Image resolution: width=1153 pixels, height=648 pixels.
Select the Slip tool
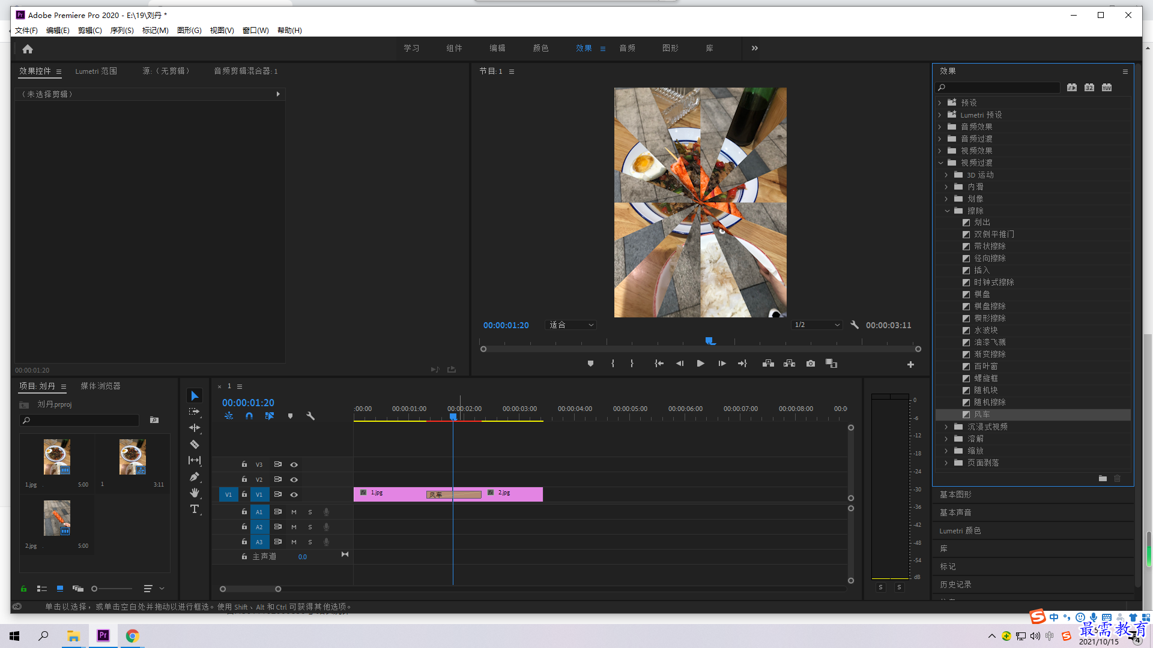point(195,460)
